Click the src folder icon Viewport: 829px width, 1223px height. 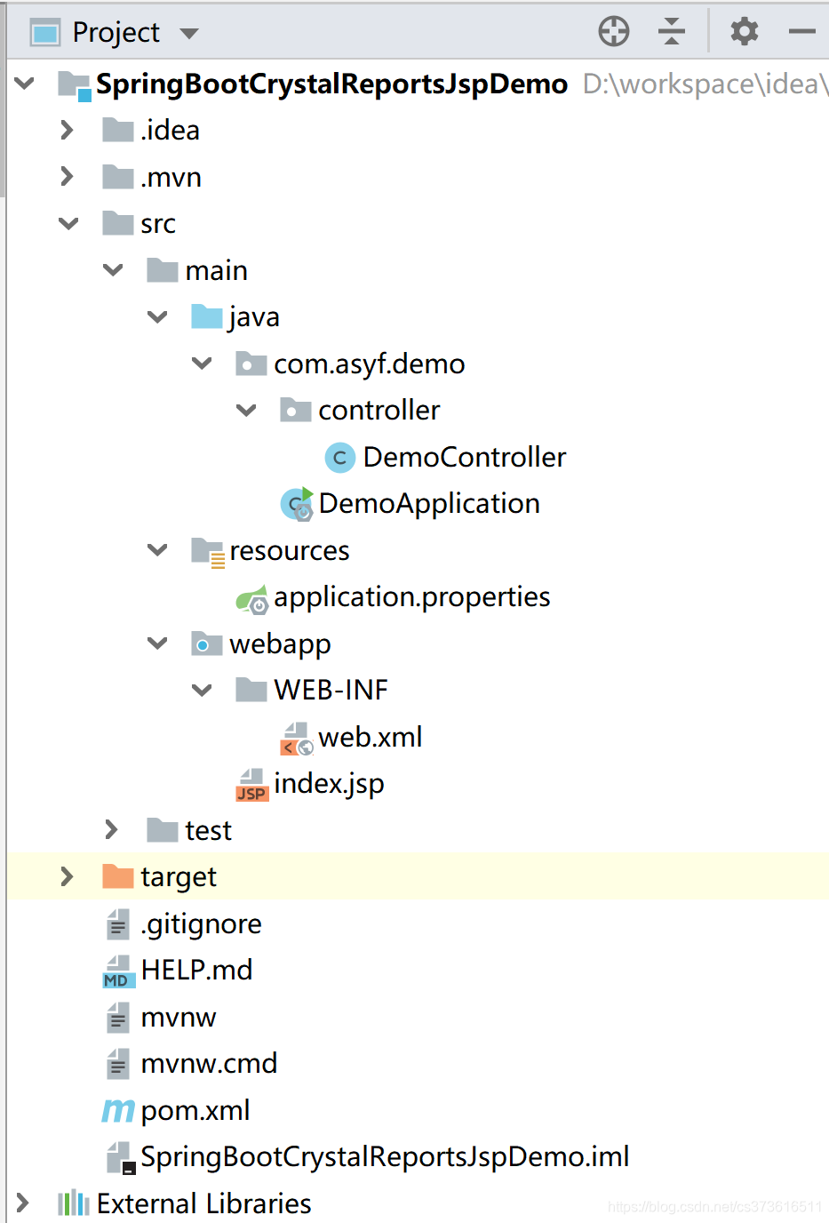pyautogui.click(x=118, y=223)
